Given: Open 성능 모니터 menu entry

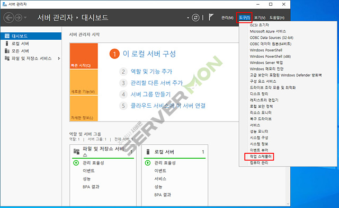Looking at the screenshot, I should (x=259, y=132).
